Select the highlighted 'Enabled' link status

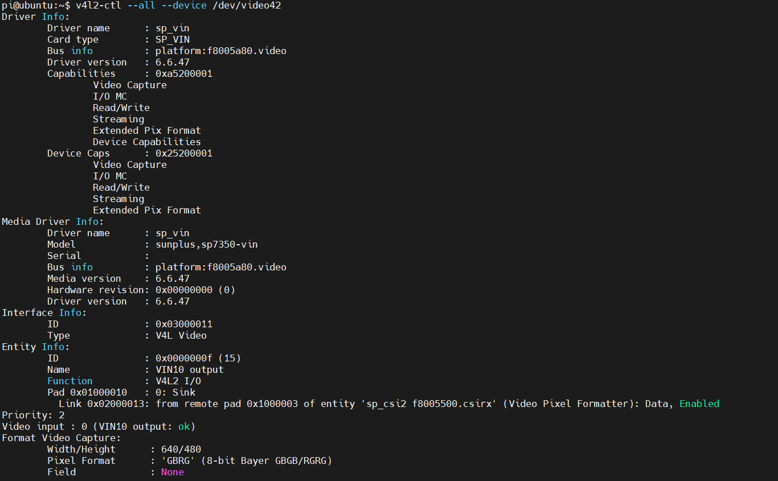[699, 404]
